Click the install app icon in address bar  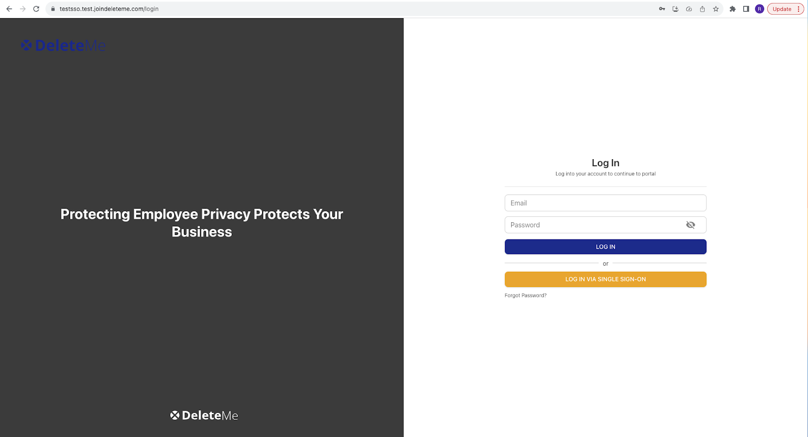point(675,9)
